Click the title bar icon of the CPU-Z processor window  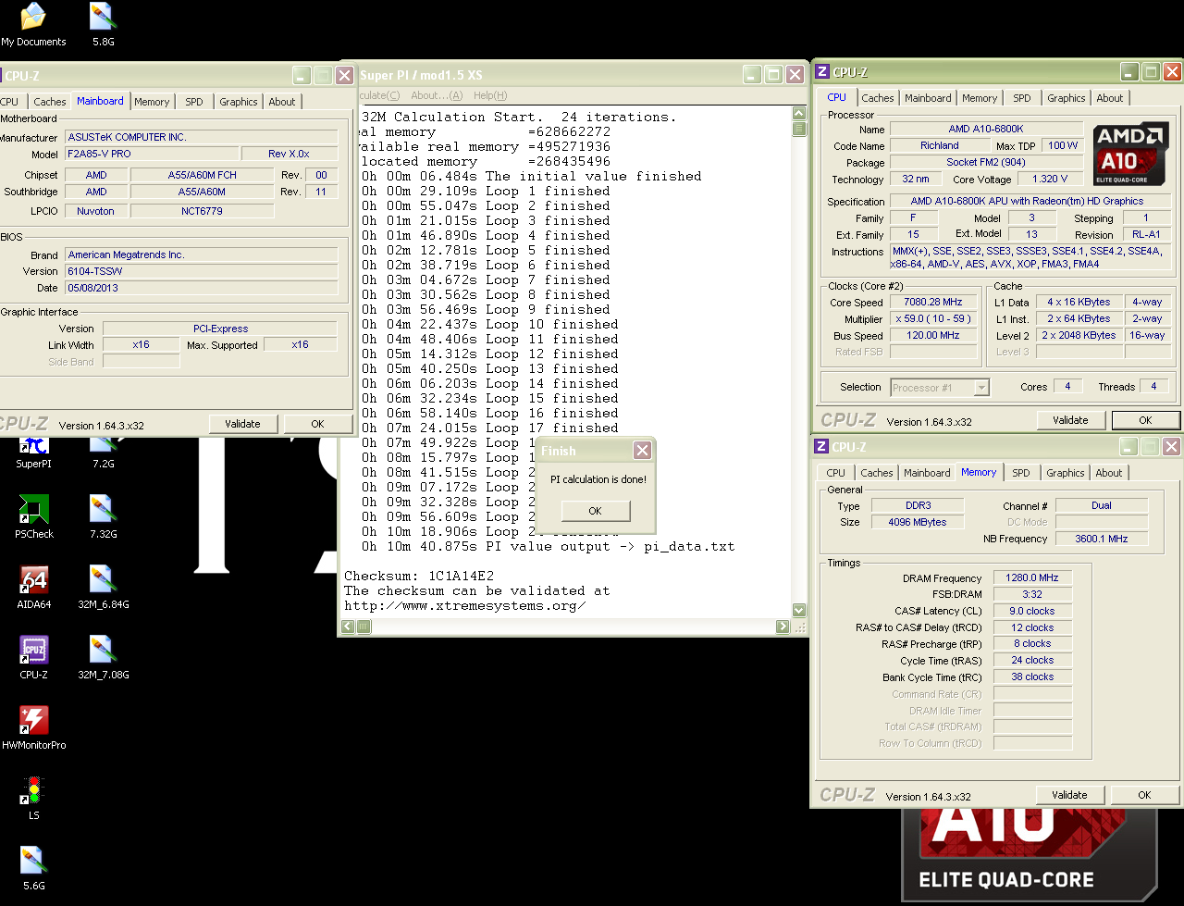[822, 71]
